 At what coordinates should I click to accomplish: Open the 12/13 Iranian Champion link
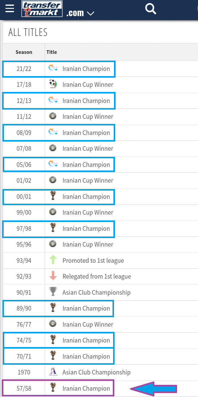click(86, 101)
